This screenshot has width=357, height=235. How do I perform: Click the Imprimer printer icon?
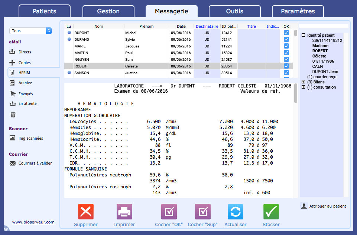(124, 212)
